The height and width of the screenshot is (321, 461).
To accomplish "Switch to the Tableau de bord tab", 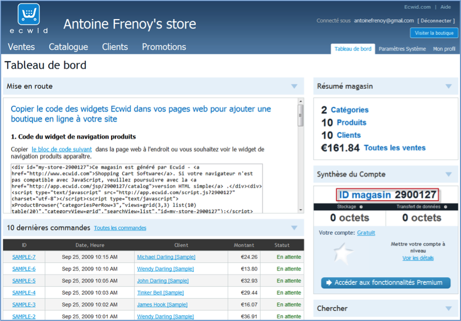I will pos(353,49).
